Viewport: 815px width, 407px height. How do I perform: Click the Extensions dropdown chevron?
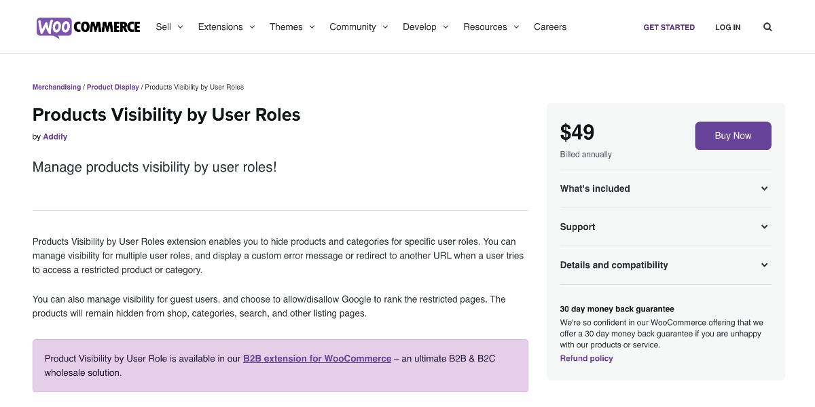pyautogui.click(x=252, y=27)
